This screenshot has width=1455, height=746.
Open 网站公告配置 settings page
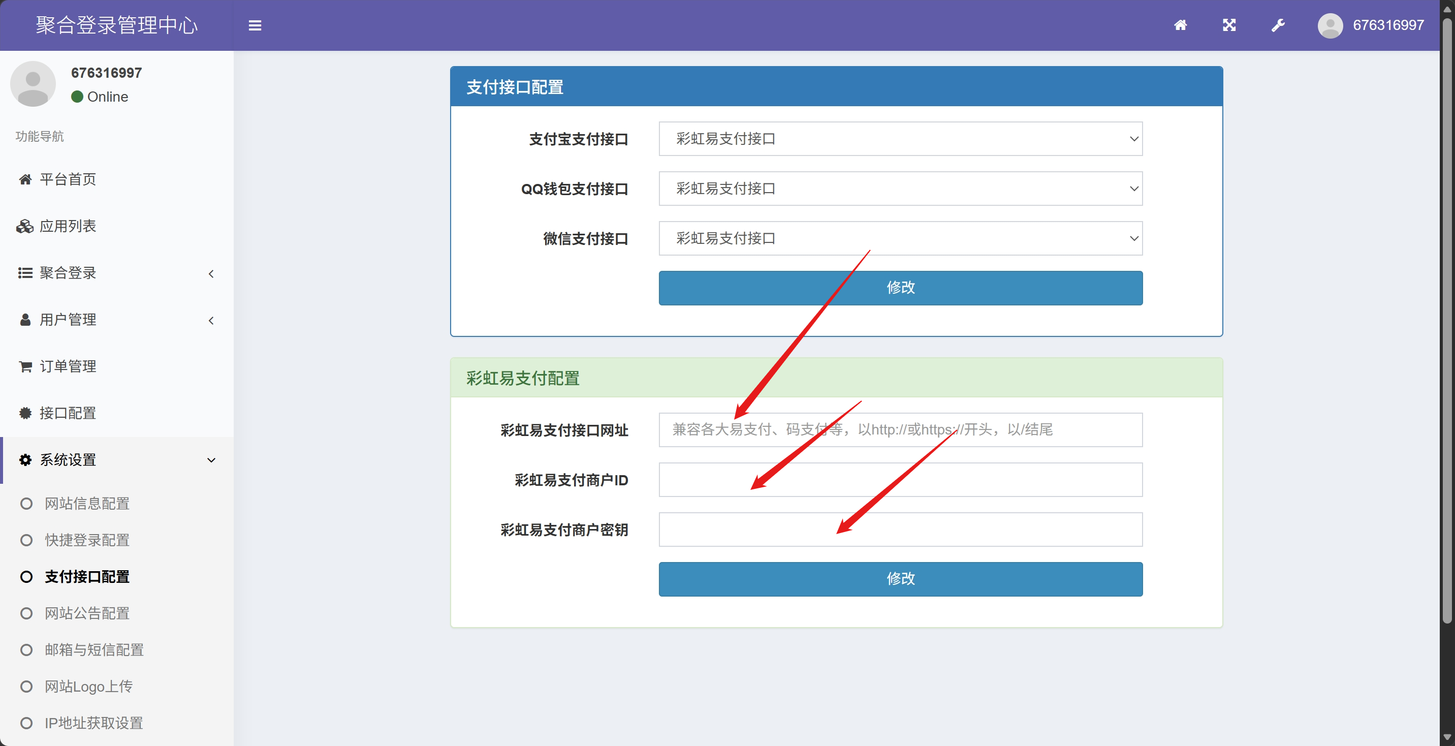pos(87,614)
